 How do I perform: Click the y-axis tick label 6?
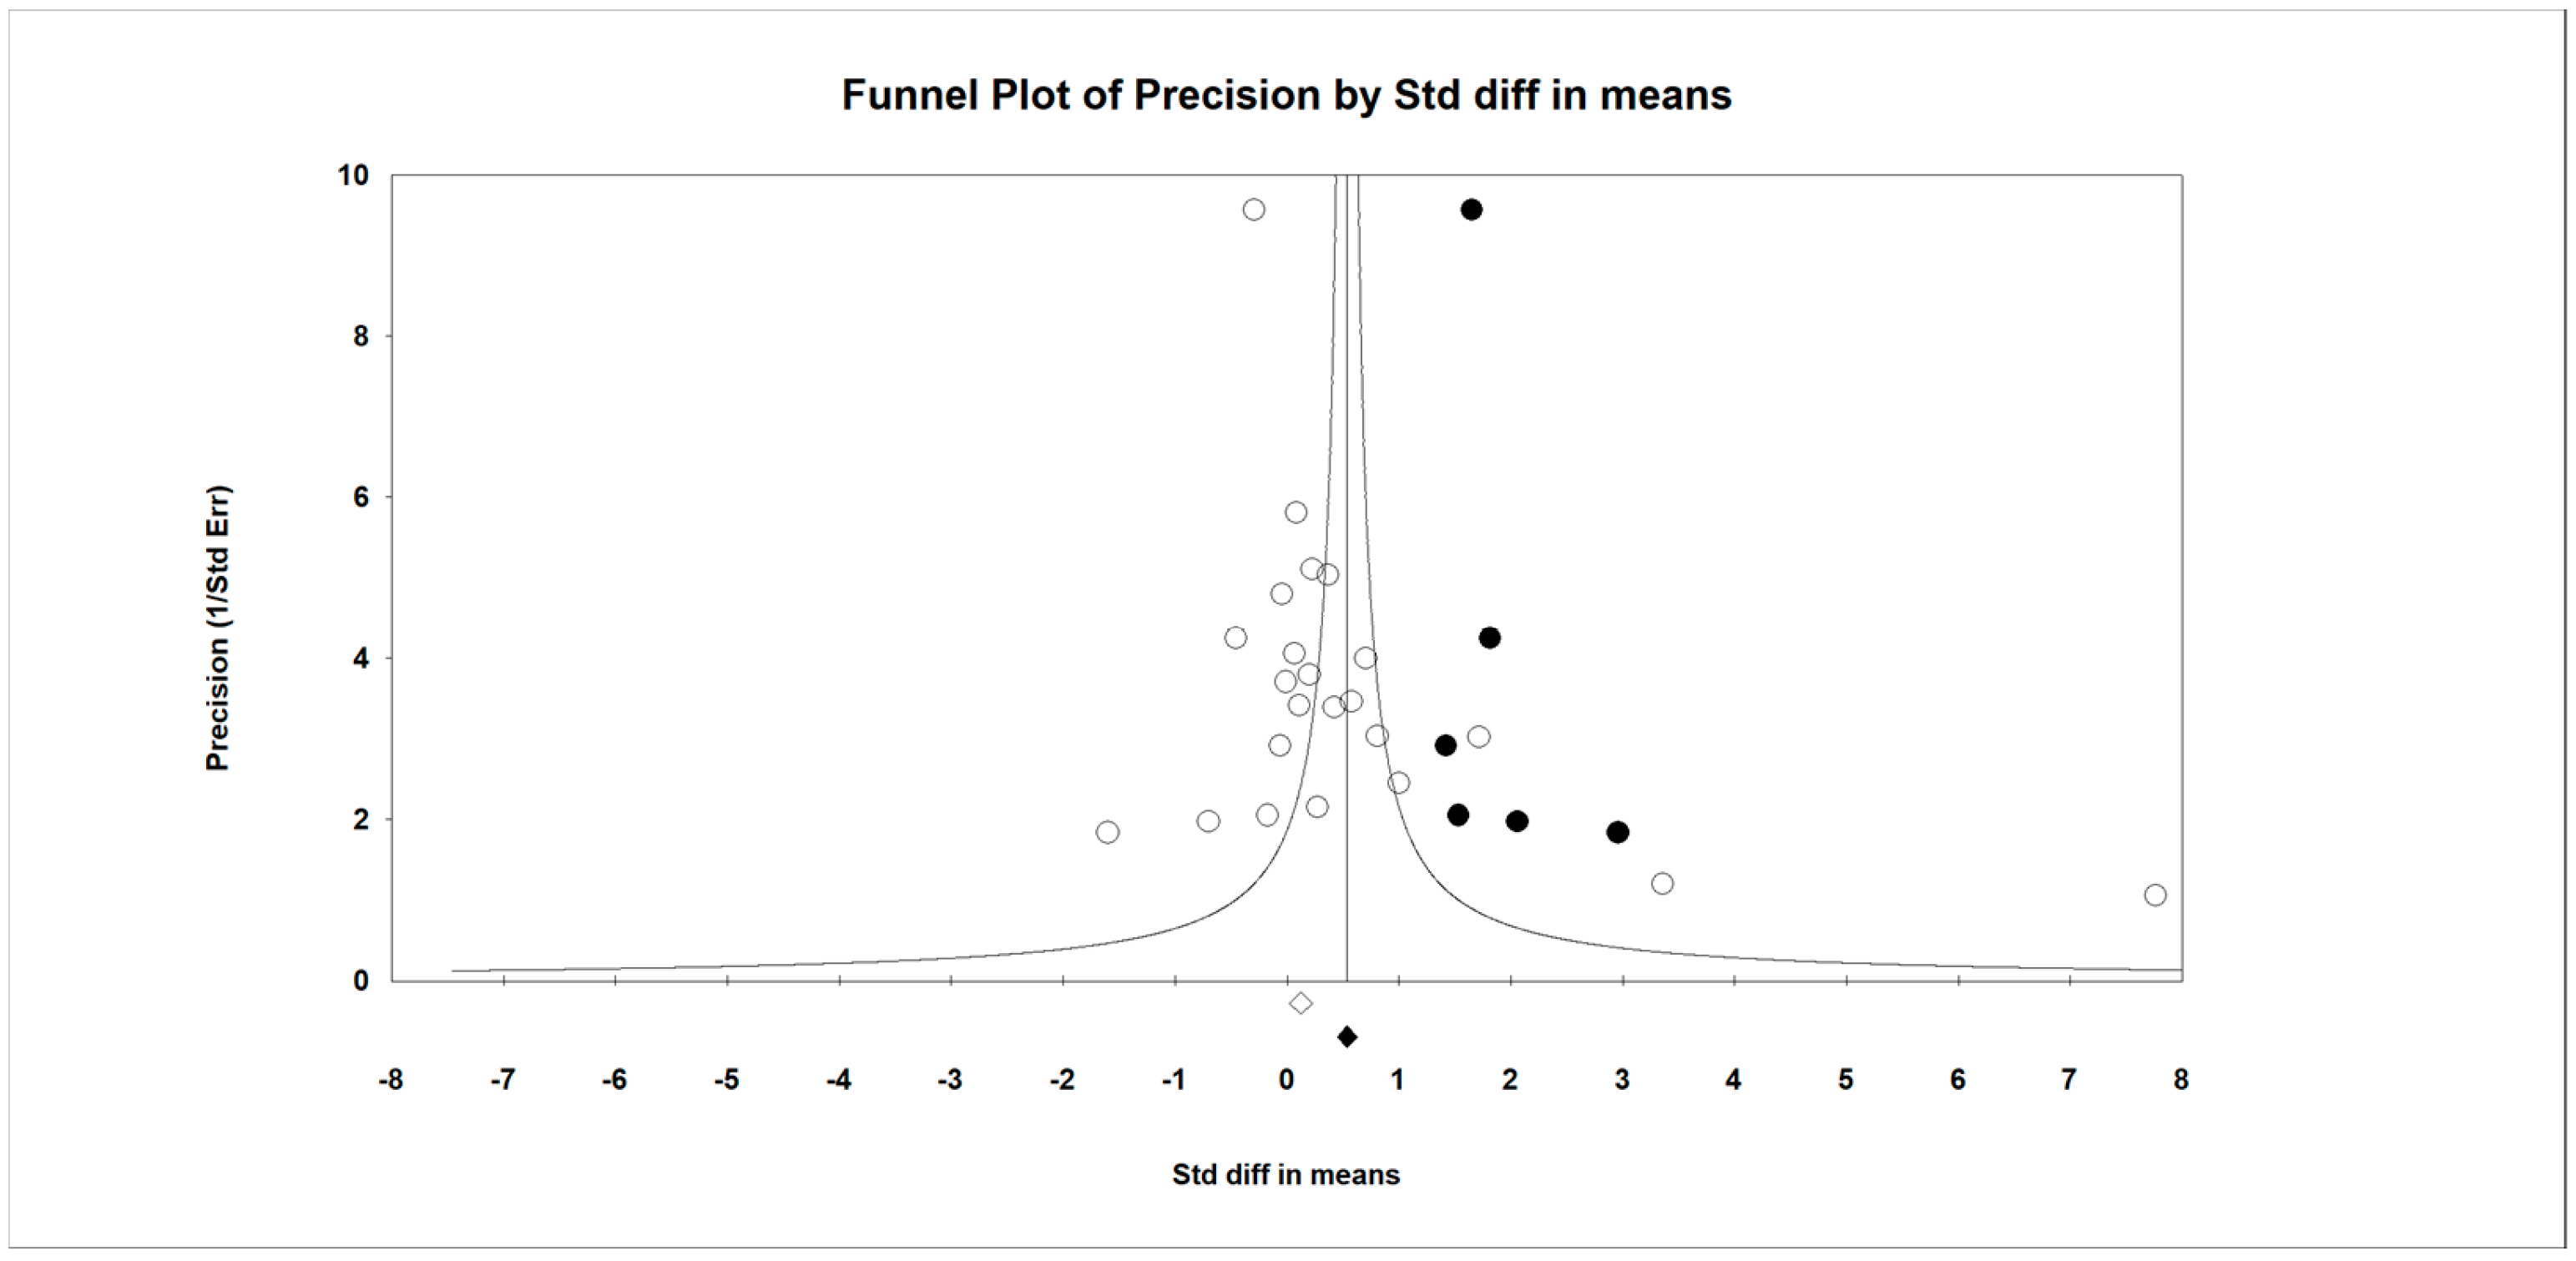pyautogui.click(x=360, y=498)
